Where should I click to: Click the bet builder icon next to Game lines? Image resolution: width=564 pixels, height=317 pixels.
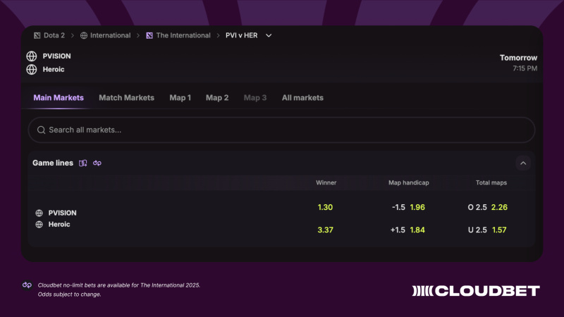(83, 163)
